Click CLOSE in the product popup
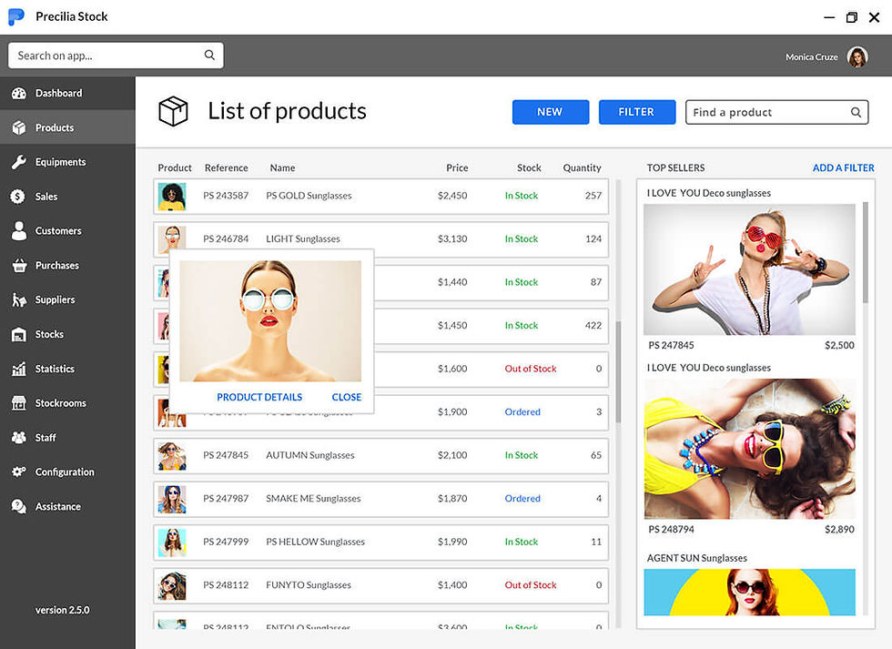The image size is (892, 649). [x=347, y=397]
